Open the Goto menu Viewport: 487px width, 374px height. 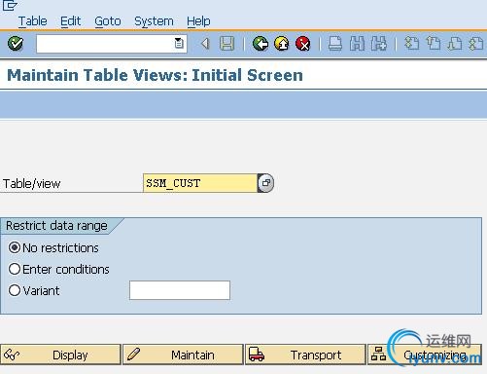click(x=108, y=21)
